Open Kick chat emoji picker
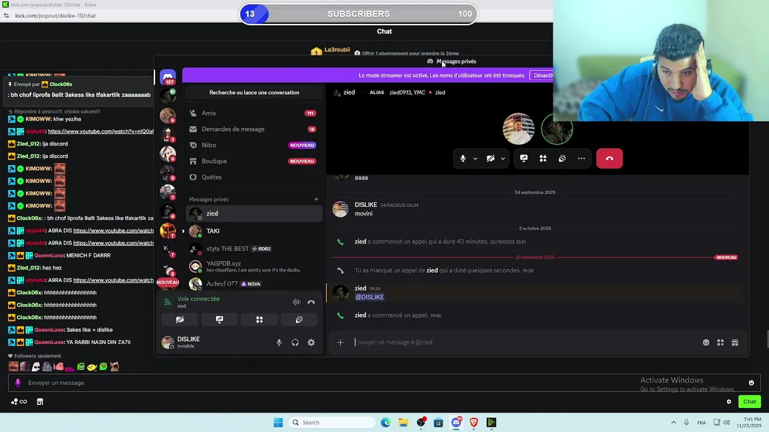 pyautogui.click(x=751, y=383)
